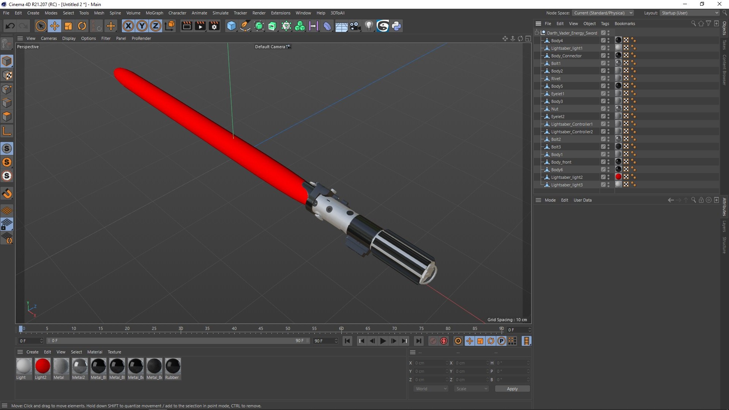Image resolution: width=729 pixels, height=410 pixels.
Task: Click stepper of 90 F end frame field
Action: coord(336,341)
